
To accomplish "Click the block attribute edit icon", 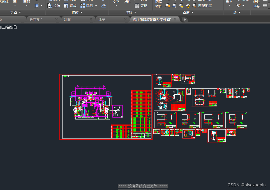I will (x=239, y=6).
